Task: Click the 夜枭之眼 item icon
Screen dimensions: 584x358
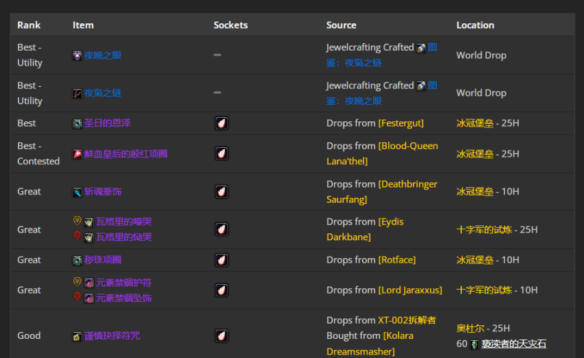Action: [x=77, y=55]
